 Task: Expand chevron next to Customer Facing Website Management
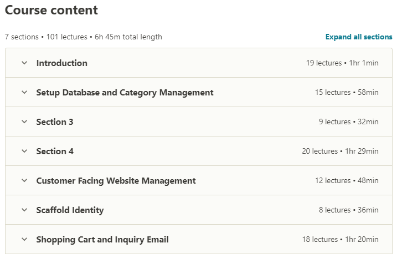24,180
